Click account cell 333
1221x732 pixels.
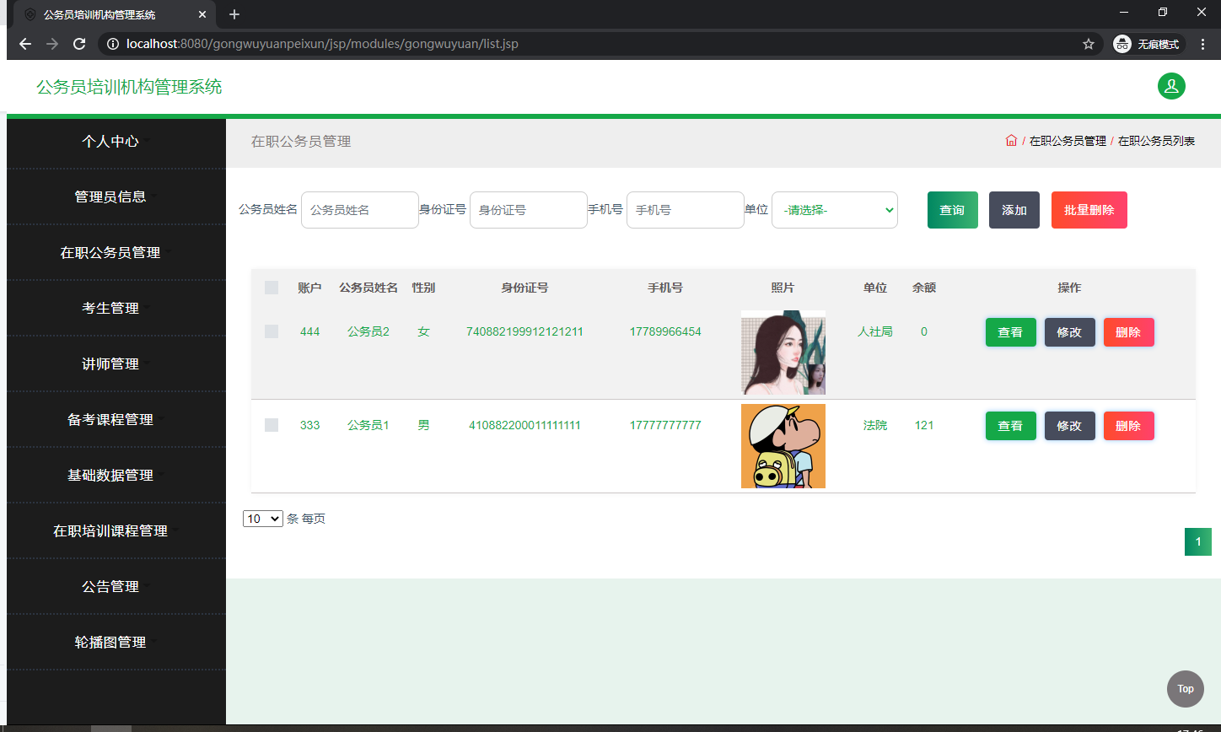click(x=310, y=425)
